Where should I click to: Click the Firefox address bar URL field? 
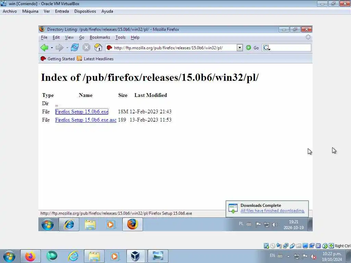point(174,48)
